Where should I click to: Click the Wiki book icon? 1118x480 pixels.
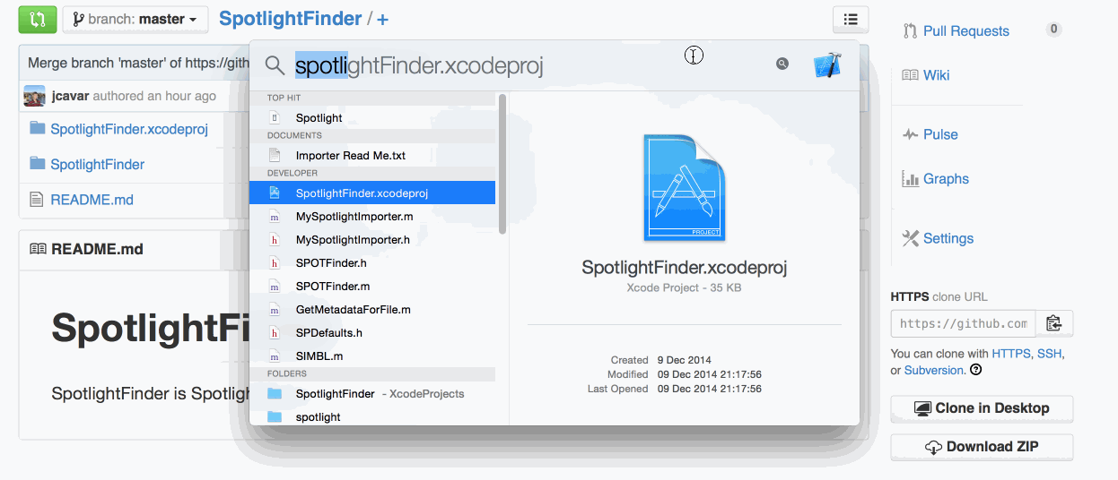[910, 75]
